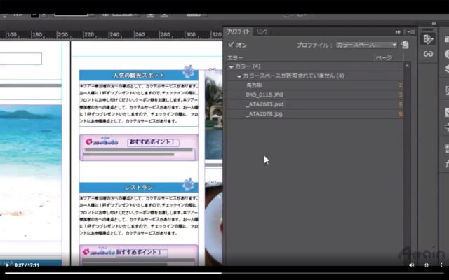Collapse the Preflight panel with double-arrow icon
Viewport: 449px width, 280px height.
(398, 32)
